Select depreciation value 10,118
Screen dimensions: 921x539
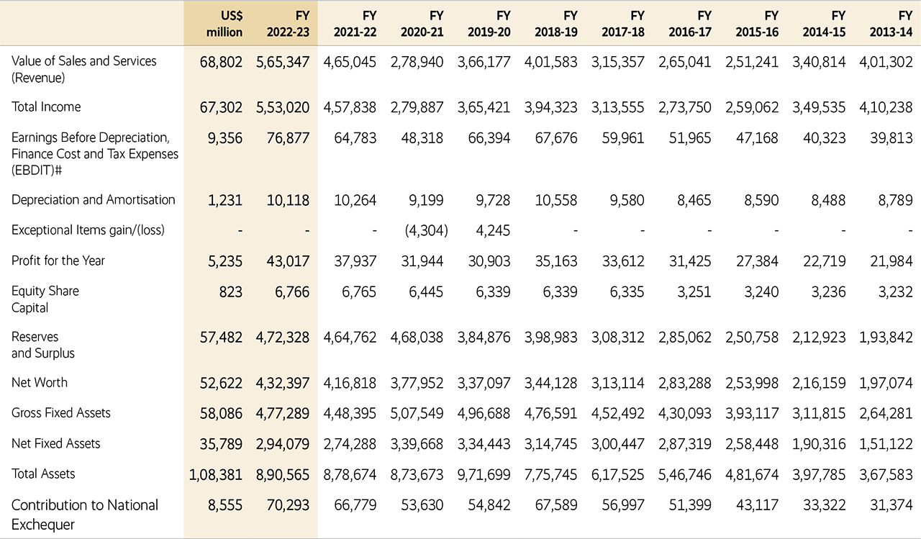(x=289, y=201)
